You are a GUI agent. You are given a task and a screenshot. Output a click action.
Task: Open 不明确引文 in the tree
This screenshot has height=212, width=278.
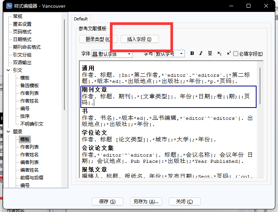click(32, 124)
